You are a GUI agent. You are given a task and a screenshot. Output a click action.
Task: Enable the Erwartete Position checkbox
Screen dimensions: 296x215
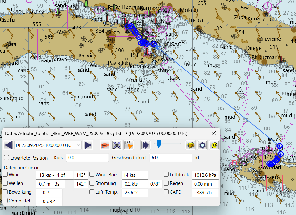(x=7, y=158)
